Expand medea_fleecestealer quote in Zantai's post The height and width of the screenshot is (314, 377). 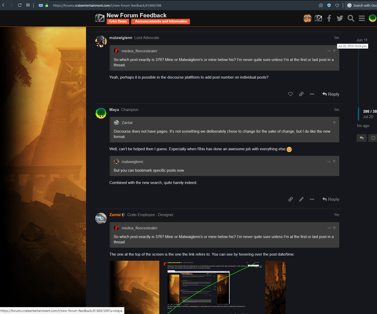click(x=329, y=228)
